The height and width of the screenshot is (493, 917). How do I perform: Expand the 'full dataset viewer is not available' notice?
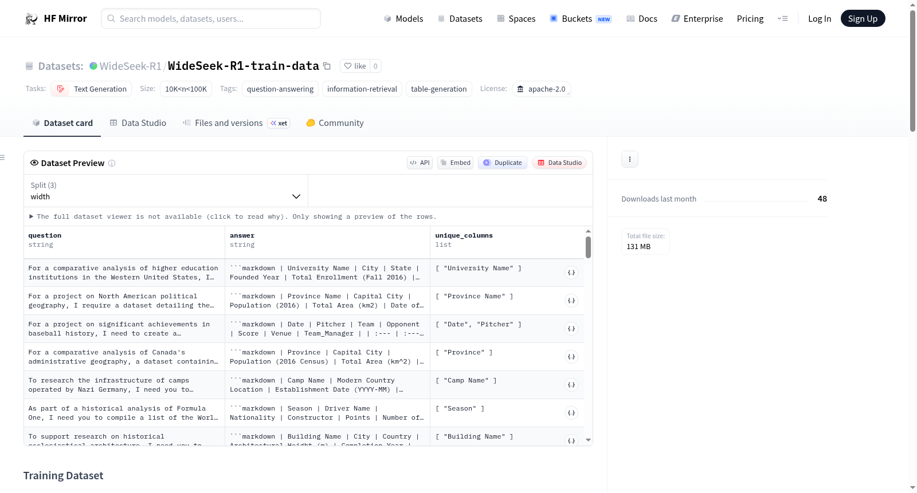coord(233,216)
